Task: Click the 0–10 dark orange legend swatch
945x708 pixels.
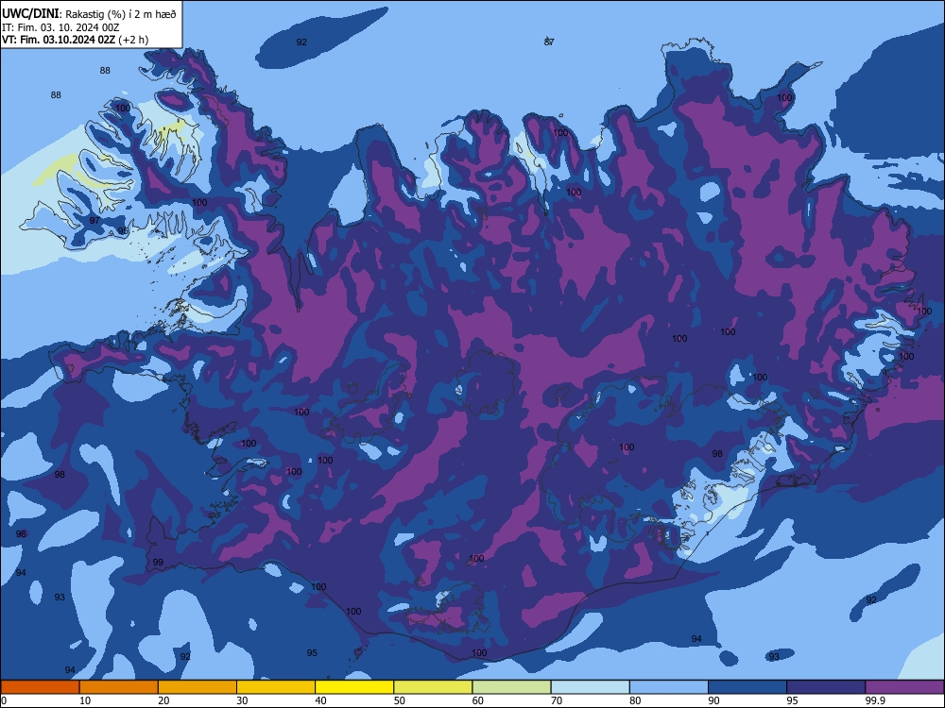Action: (40, 687)
